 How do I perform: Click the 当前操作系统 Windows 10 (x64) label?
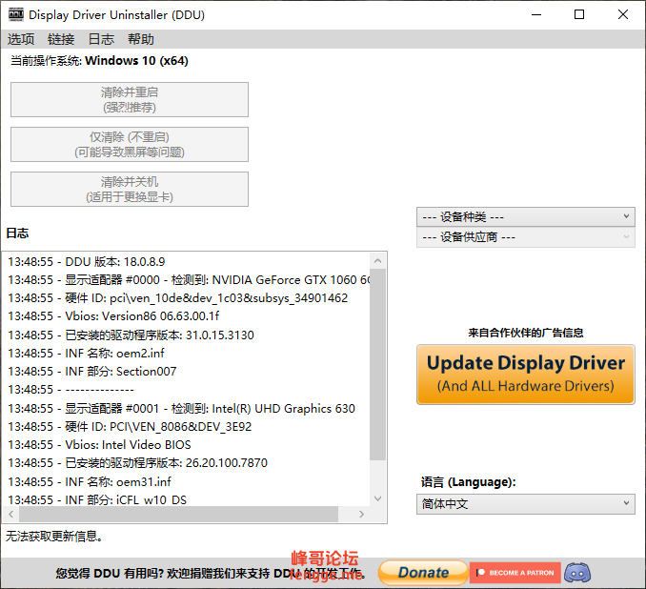click(x=99, y=61)
